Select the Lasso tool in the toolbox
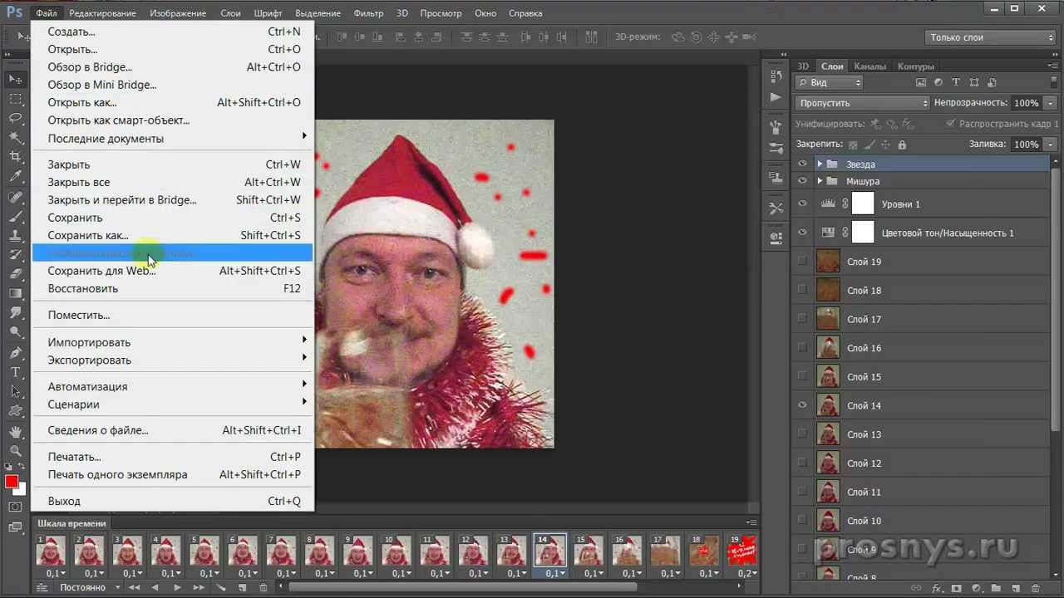Screen dimensions: 1064x598 tap(16, 118)
